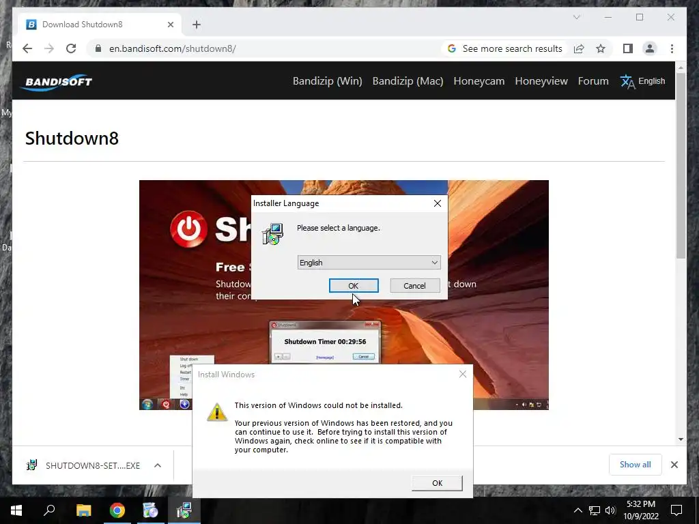Open notification center icon
Screen dimensions: 699x524
pos(676,510)
